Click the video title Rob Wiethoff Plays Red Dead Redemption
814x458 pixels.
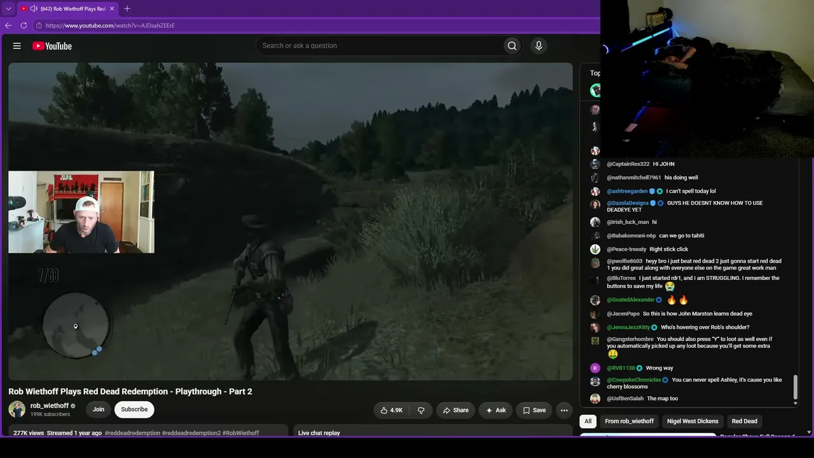click(130, 392)
